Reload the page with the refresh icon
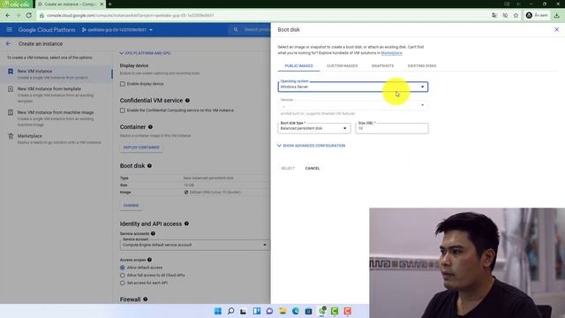This screenshot has height=318, width=565. click(x=29, y=16)
